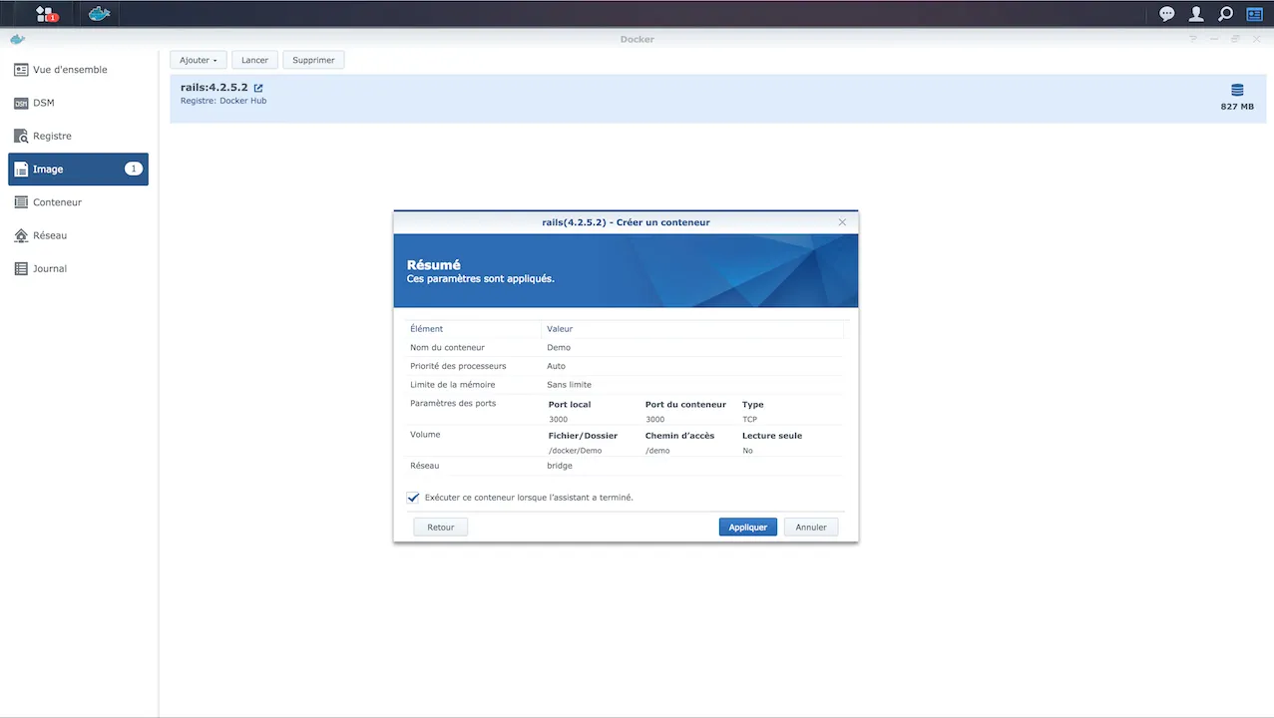Open the Docker window help icon
The image size is (1274, 718).
1192,39
